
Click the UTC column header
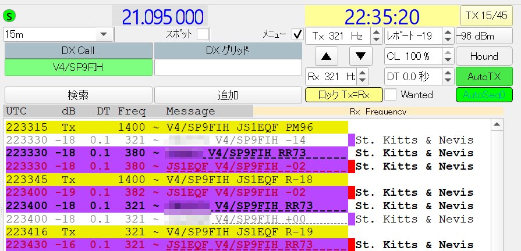[16, 112]
